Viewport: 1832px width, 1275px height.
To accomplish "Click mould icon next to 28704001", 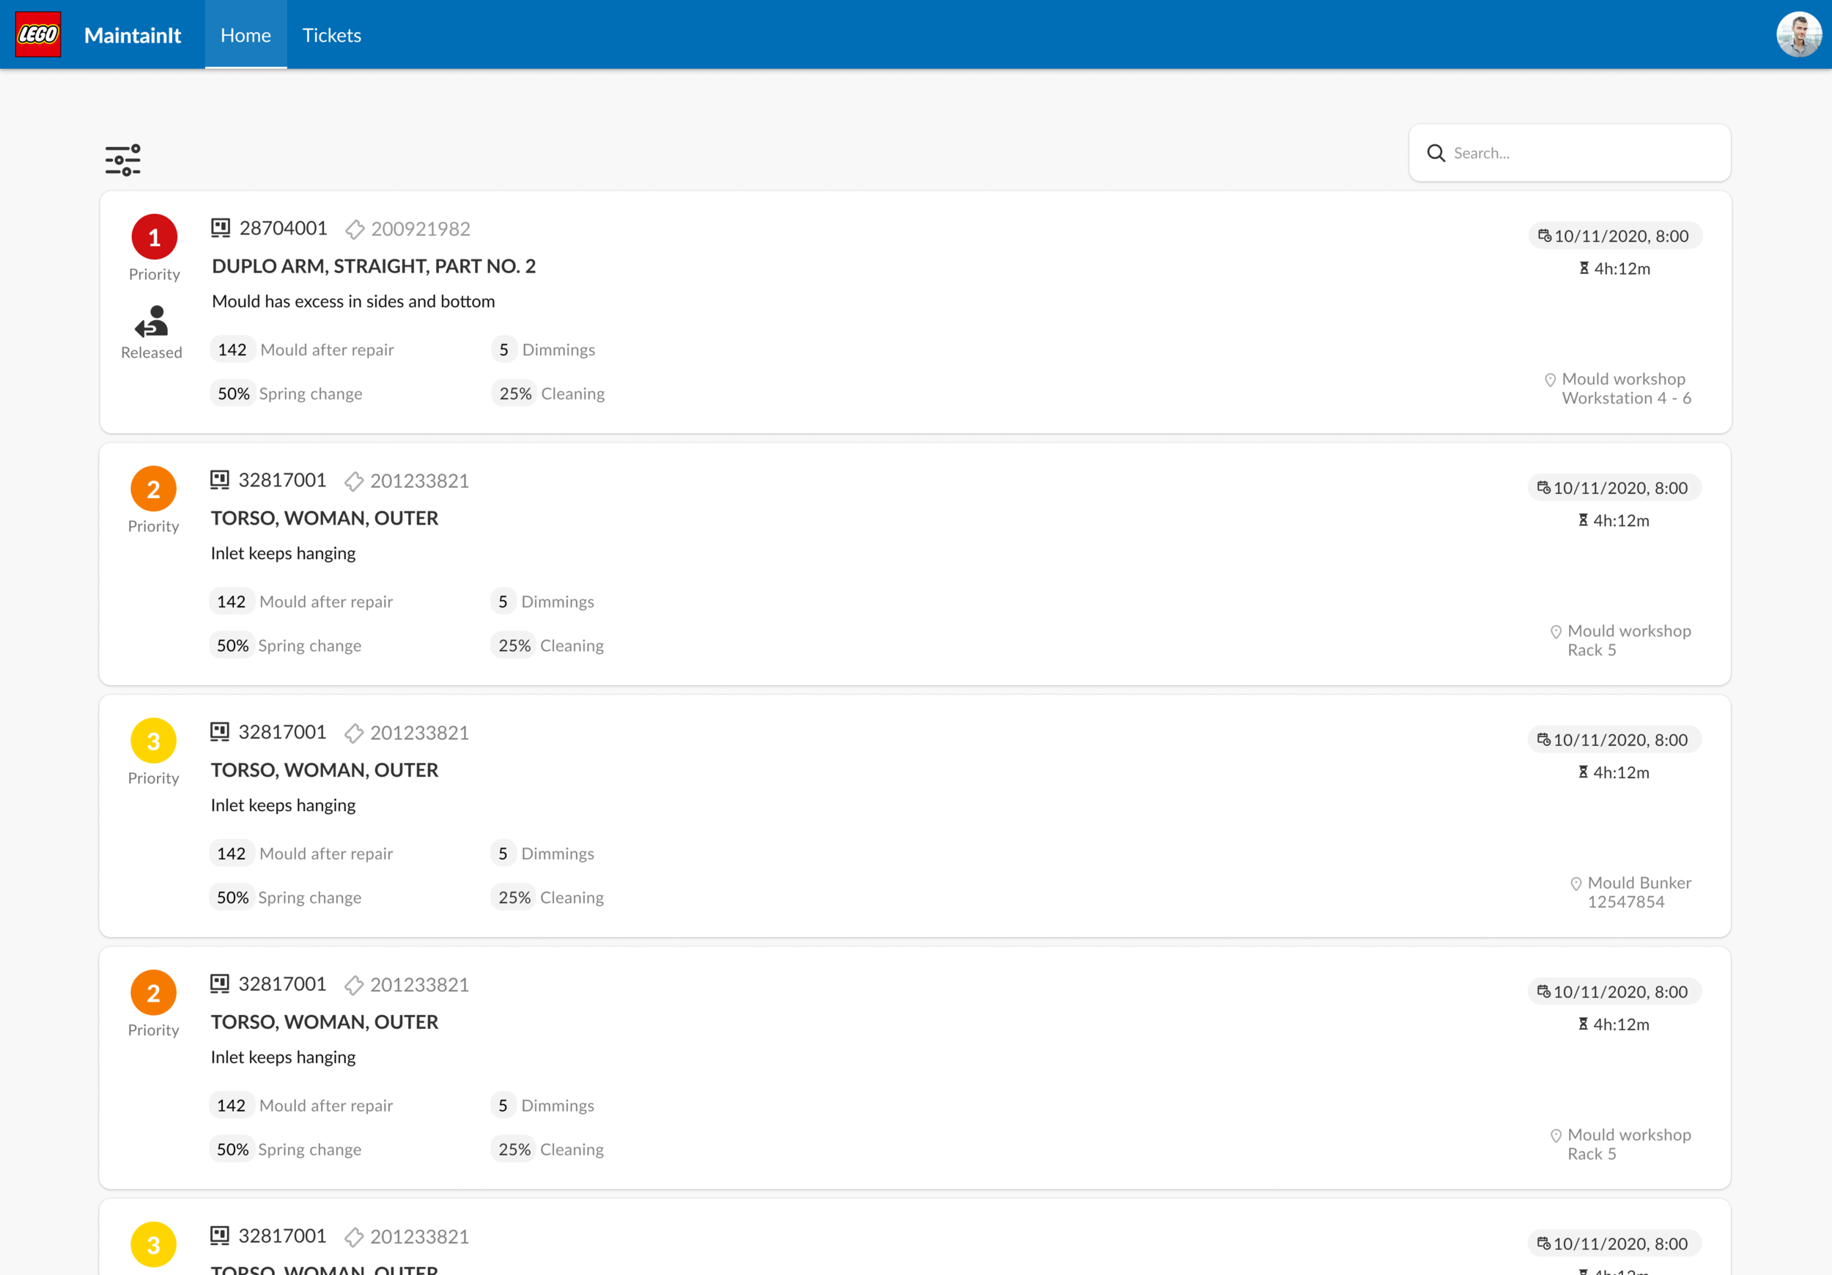I will click(x=221, y=228).
